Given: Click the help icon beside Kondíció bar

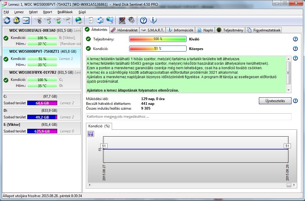Looking at the screenshot, I should coord(295,49).
